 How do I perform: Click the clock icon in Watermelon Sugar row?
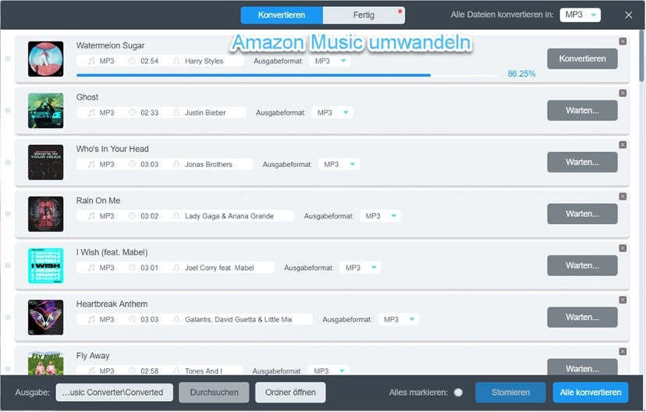133,61
